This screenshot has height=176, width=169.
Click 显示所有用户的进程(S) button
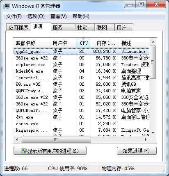50,151
